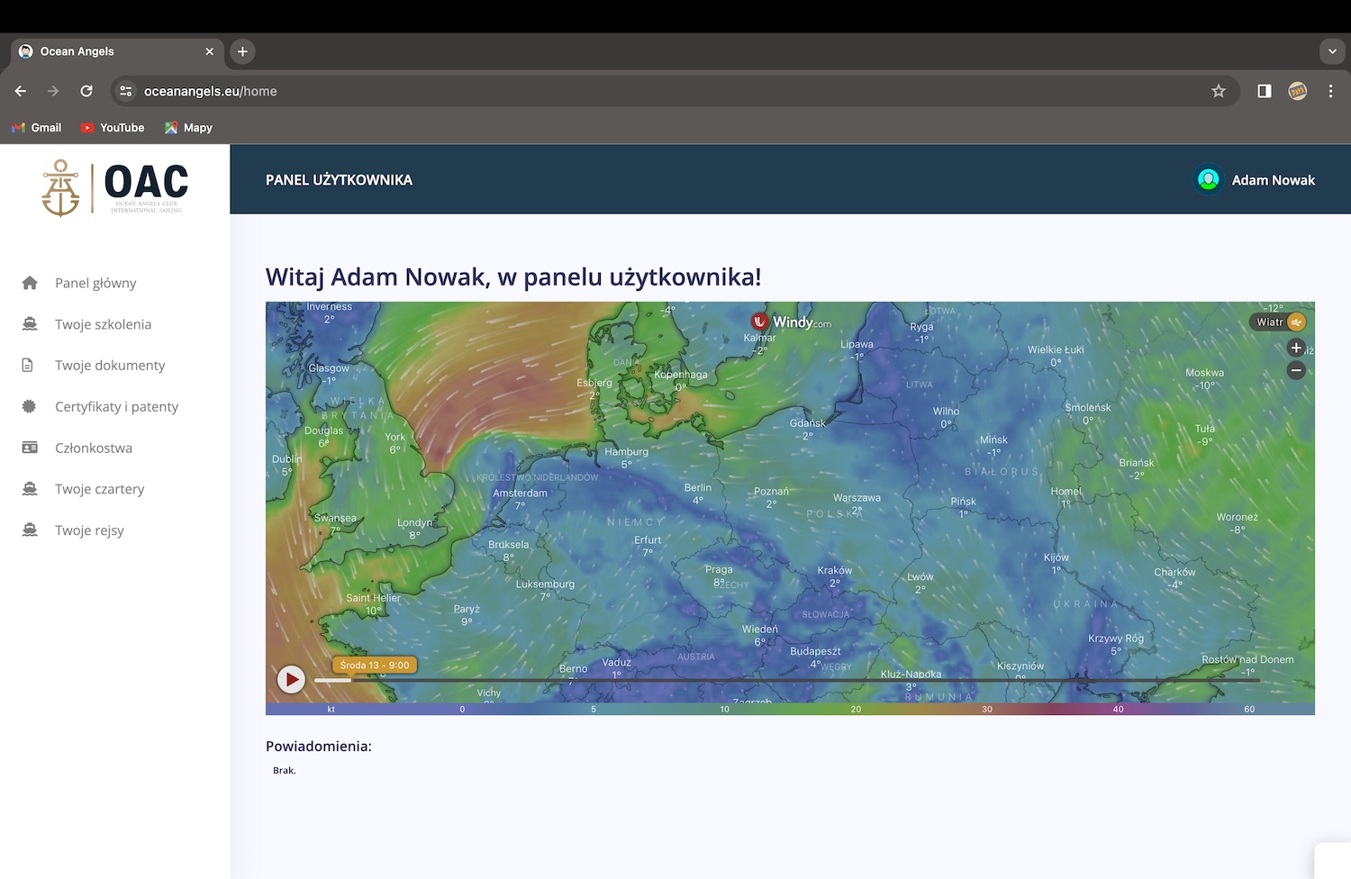Click the document icon for Twoje dokumenty
1351x879 pixels.
click(28, 366)
